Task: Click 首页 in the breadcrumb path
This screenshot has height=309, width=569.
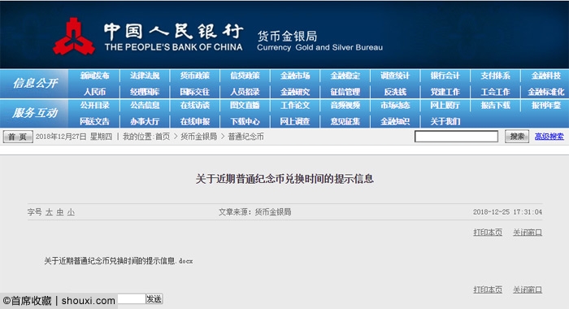Action: point(163,137)
